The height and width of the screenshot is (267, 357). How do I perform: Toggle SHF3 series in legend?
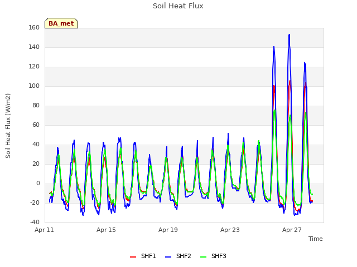[x=213, y=256]
